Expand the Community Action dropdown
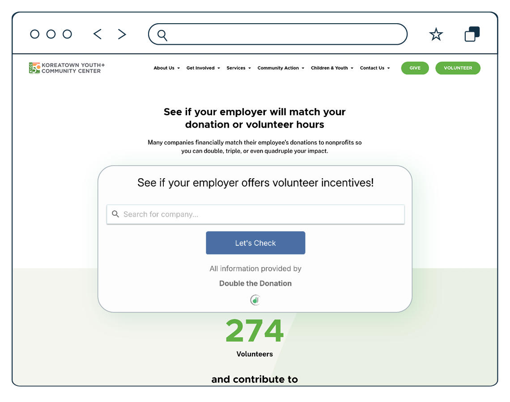This screenshot has height=402, width=510. click(x=280, y=68)
